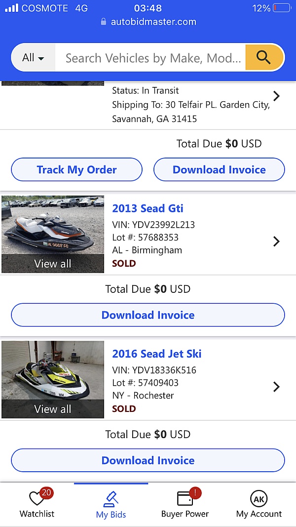This screenshot has width=296, height=527.
Task: Expand details for the 2013 Sead Gti listing
Action: coord(276,242)
